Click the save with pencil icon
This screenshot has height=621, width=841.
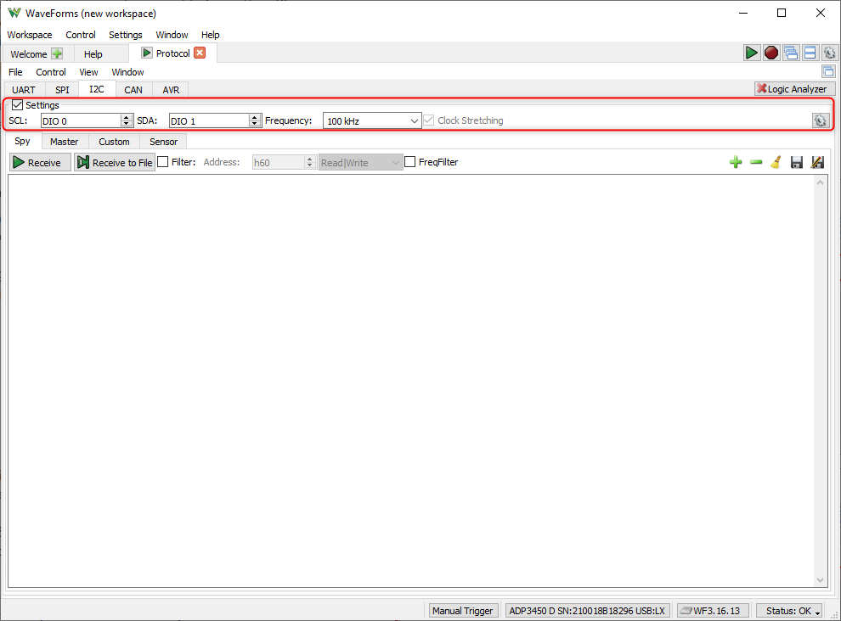(817, 162)
